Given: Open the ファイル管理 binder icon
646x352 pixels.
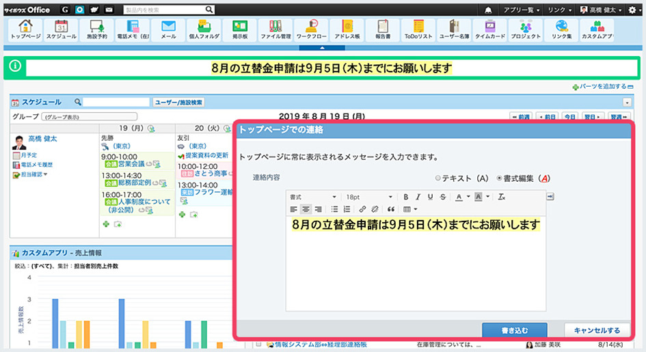Looking at the screenshot, I should 275,29.
